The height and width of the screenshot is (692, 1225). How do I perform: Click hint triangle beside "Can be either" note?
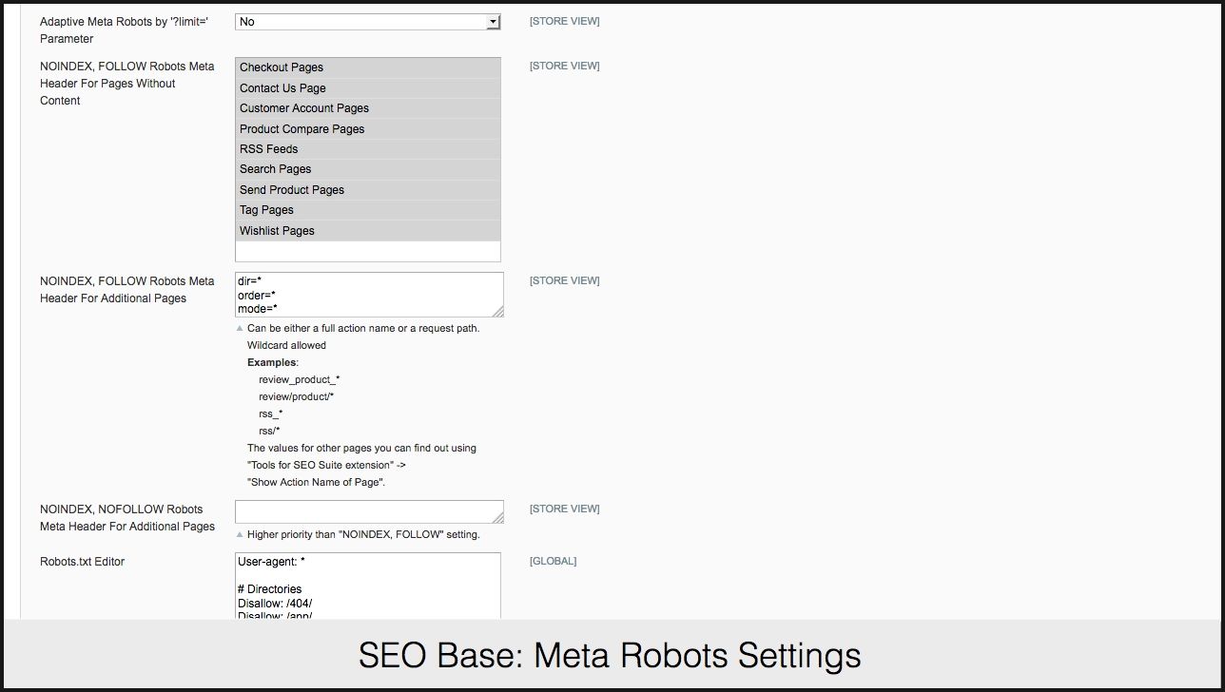(x=240, y=329)
